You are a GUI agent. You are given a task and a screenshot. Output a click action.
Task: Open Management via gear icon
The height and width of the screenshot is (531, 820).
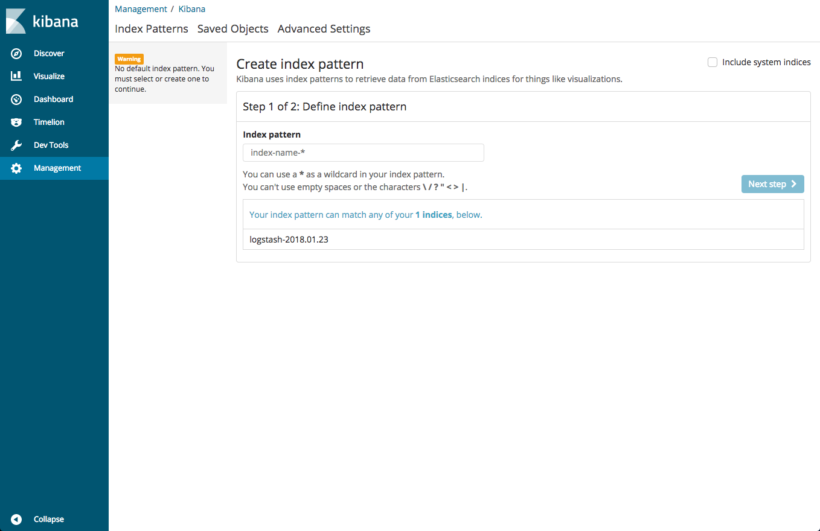tap(17, 168)
